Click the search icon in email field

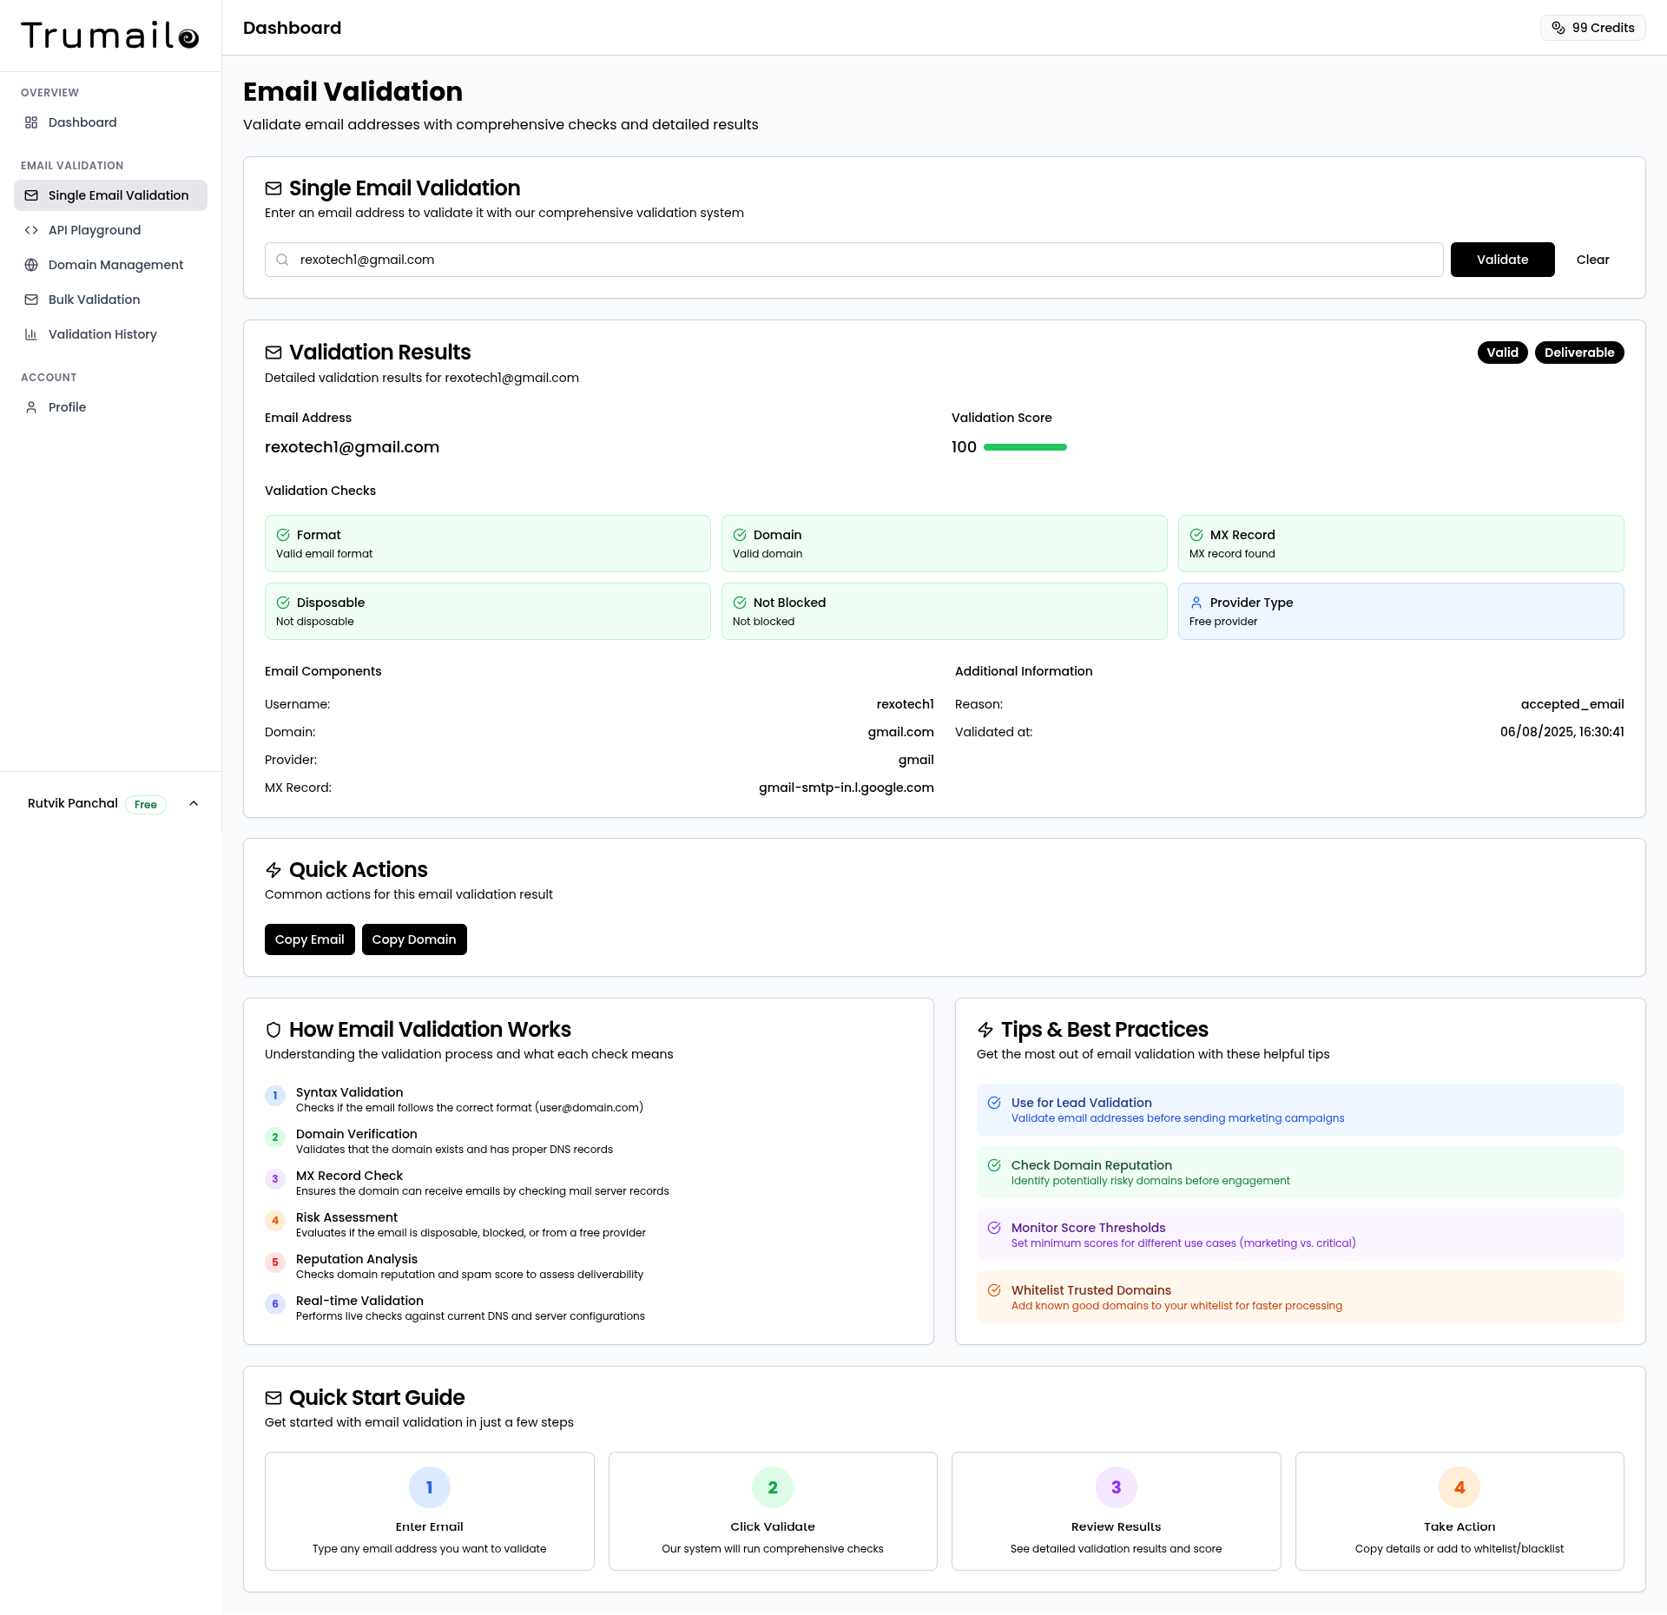point(282,260)
